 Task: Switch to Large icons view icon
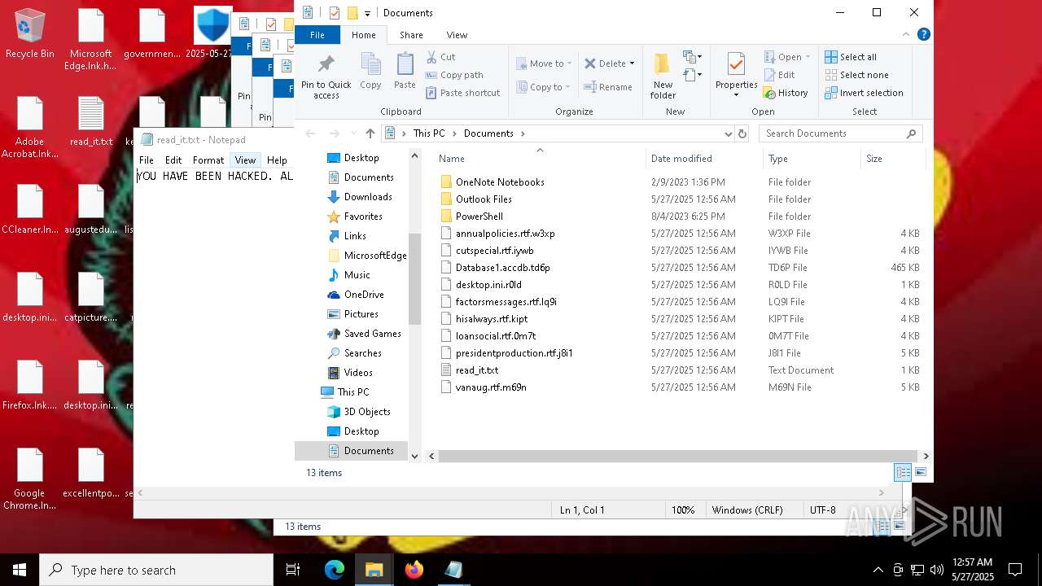click(x=921, y=472)
